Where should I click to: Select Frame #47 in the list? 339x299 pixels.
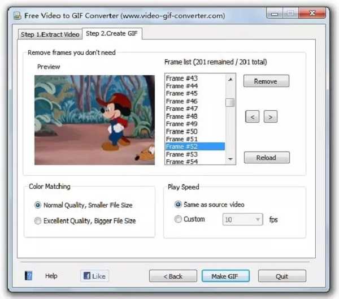point(195,109)
